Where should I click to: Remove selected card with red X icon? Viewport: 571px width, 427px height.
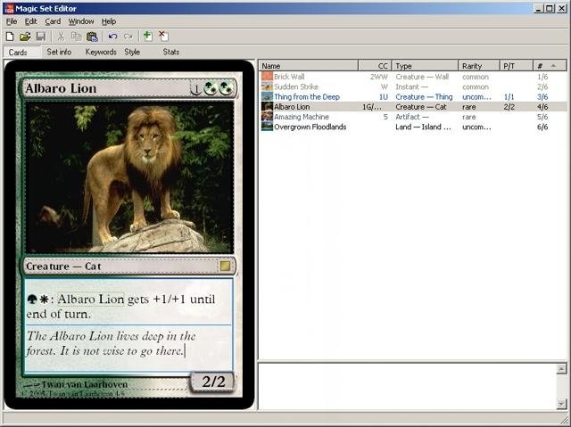point(163,36)
